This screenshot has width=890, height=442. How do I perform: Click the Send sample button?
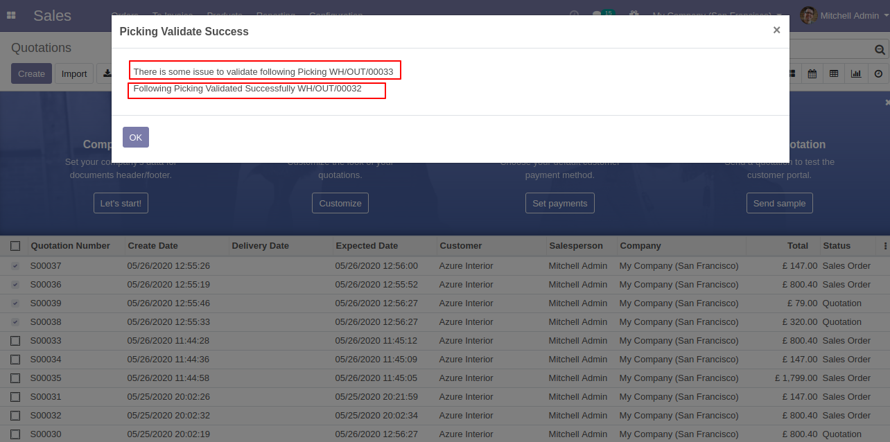779,203
